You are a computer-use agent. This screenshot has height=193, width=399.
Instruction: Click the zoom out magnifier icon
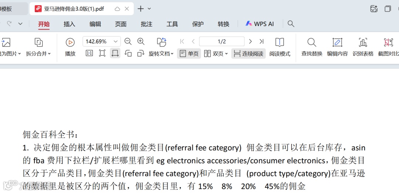pyautogui.click(x=128, y=41)
